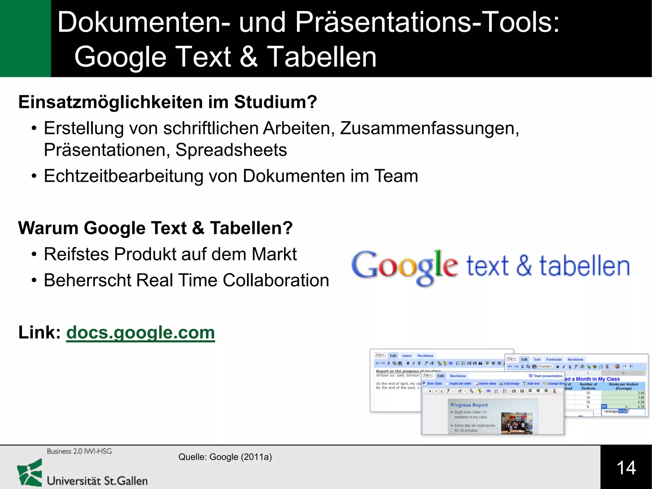The width and height of the screenshot is (652, 489).
Task: Text color icon in the presentation toolbar
Action: coord(472,391)
